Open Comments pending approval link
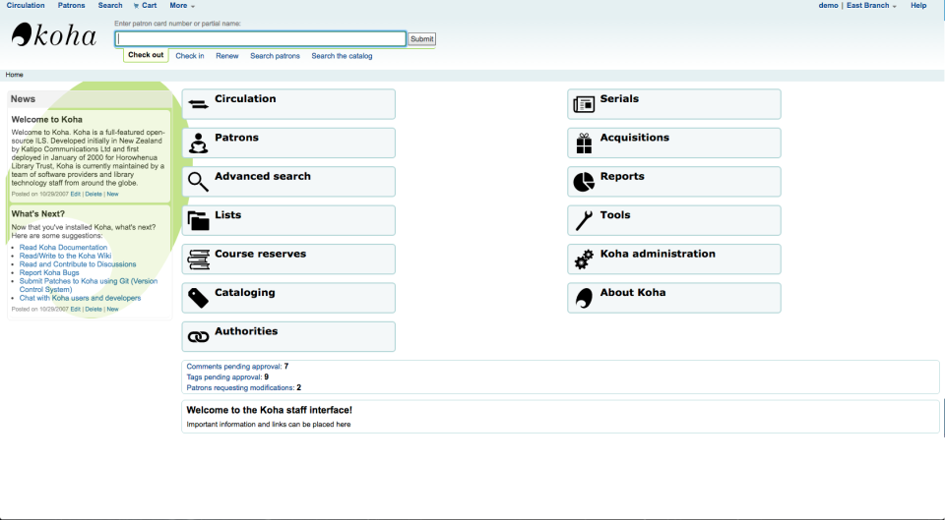 click(234, 366)
